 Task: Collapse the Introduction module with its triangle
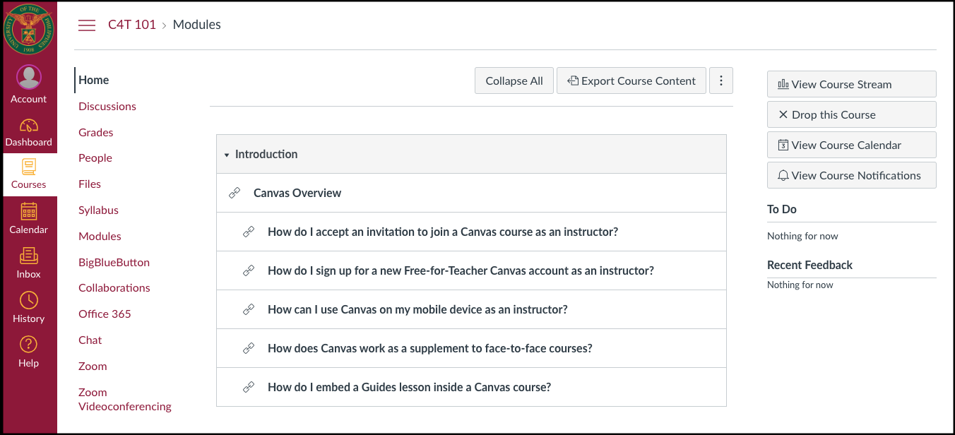(227, 155)
